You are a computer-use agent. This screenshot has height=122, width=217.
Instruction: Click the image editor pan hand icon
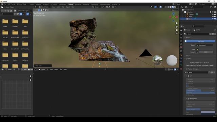30,80
